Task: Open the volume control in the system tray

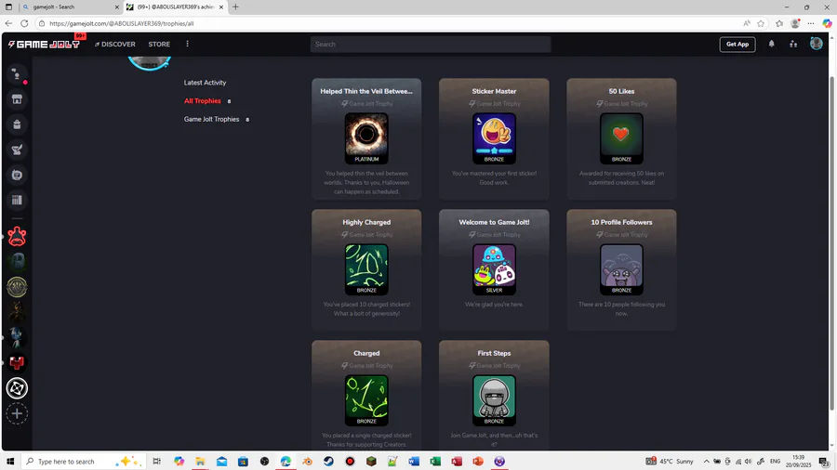Action: click(x=748, y=462)
